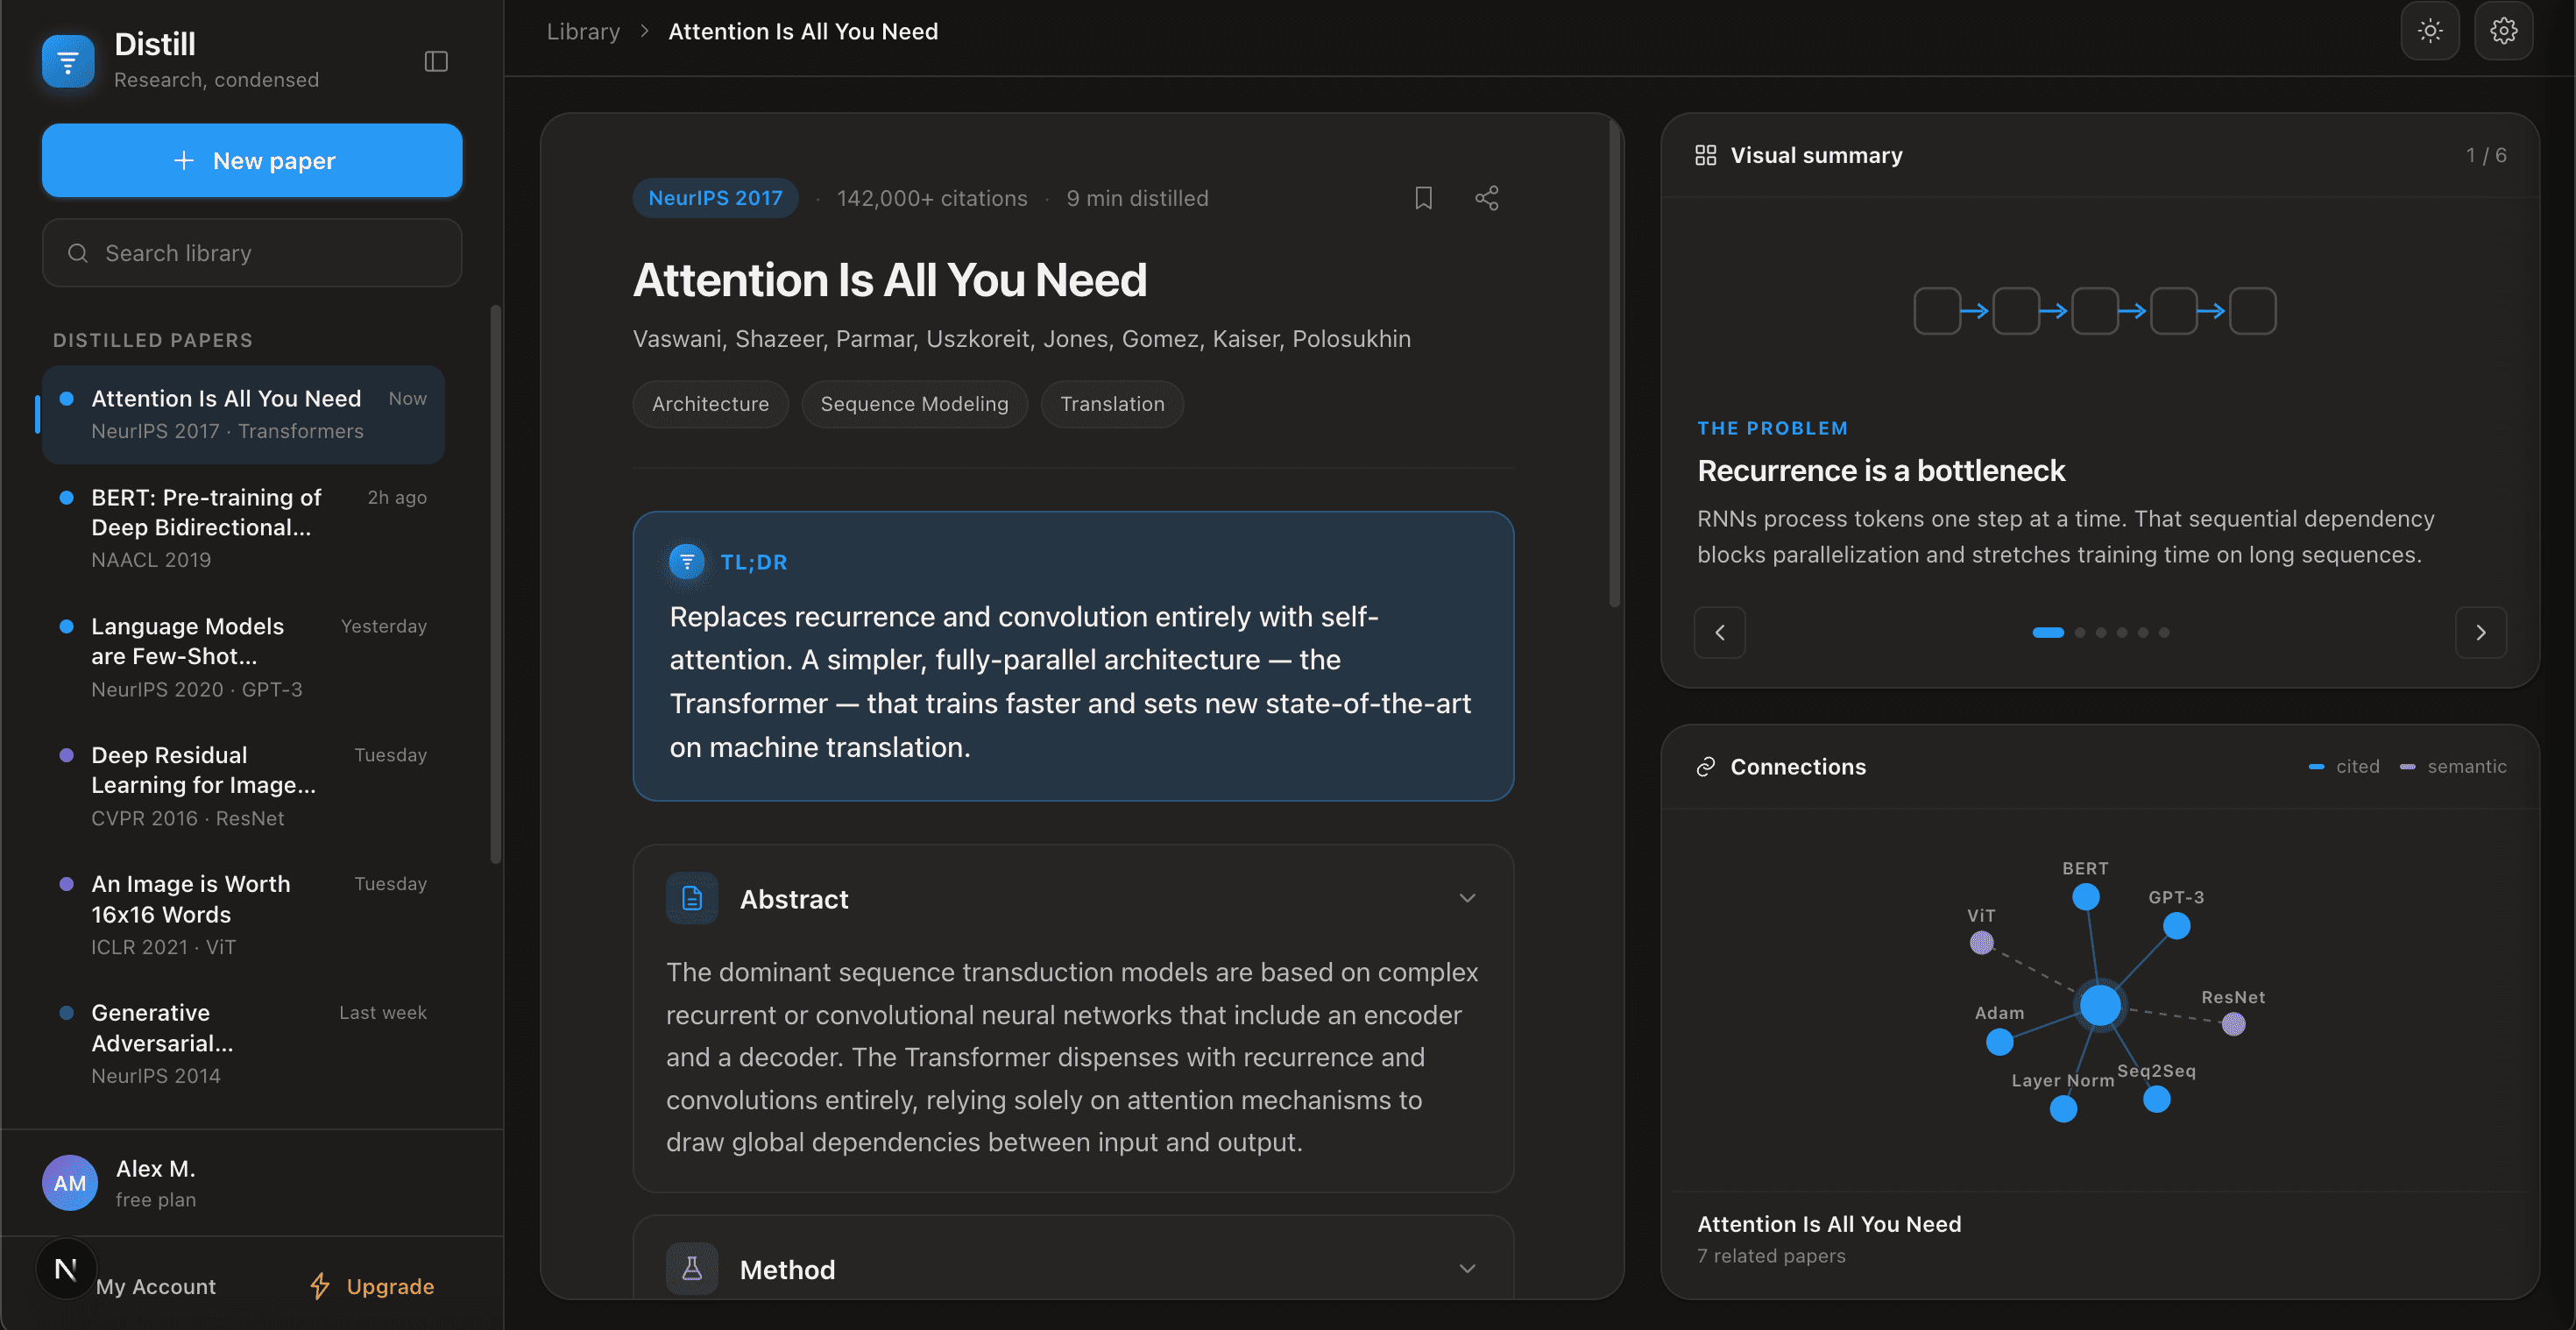
Task: Open Language Models are Few-Shot paper
Action: click(243, 657)
